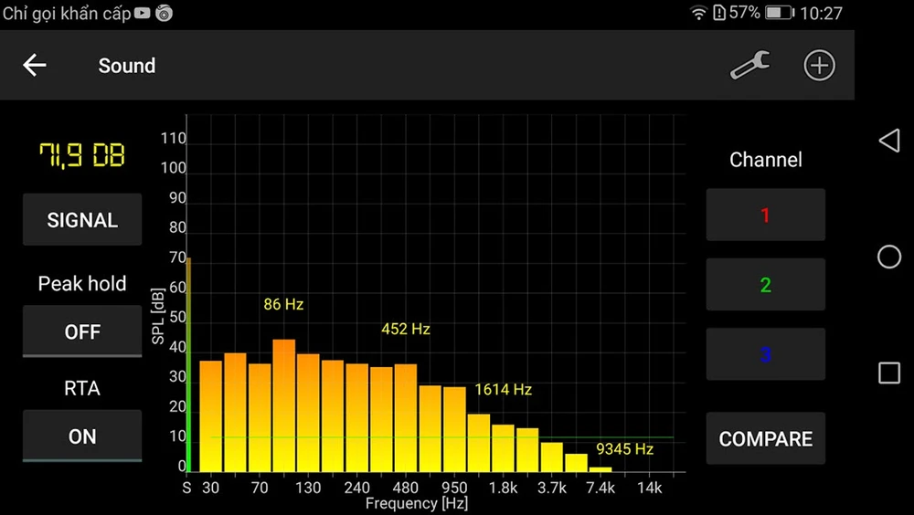The image size is (914, 515).
Task: Tap the plus circle icon
Action: click(819, 66)
